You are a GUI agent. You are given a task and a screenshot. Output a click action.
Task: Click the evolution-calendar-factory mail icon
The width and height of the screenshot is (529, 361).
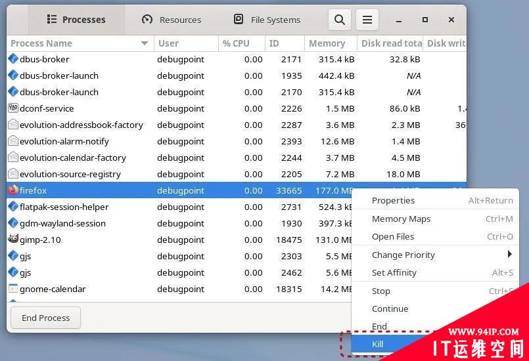tap(13, 158)
